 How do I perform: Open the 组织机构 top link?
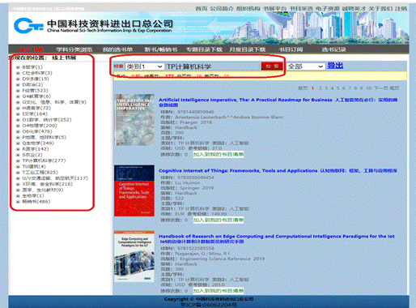click(x=248, y=9)
